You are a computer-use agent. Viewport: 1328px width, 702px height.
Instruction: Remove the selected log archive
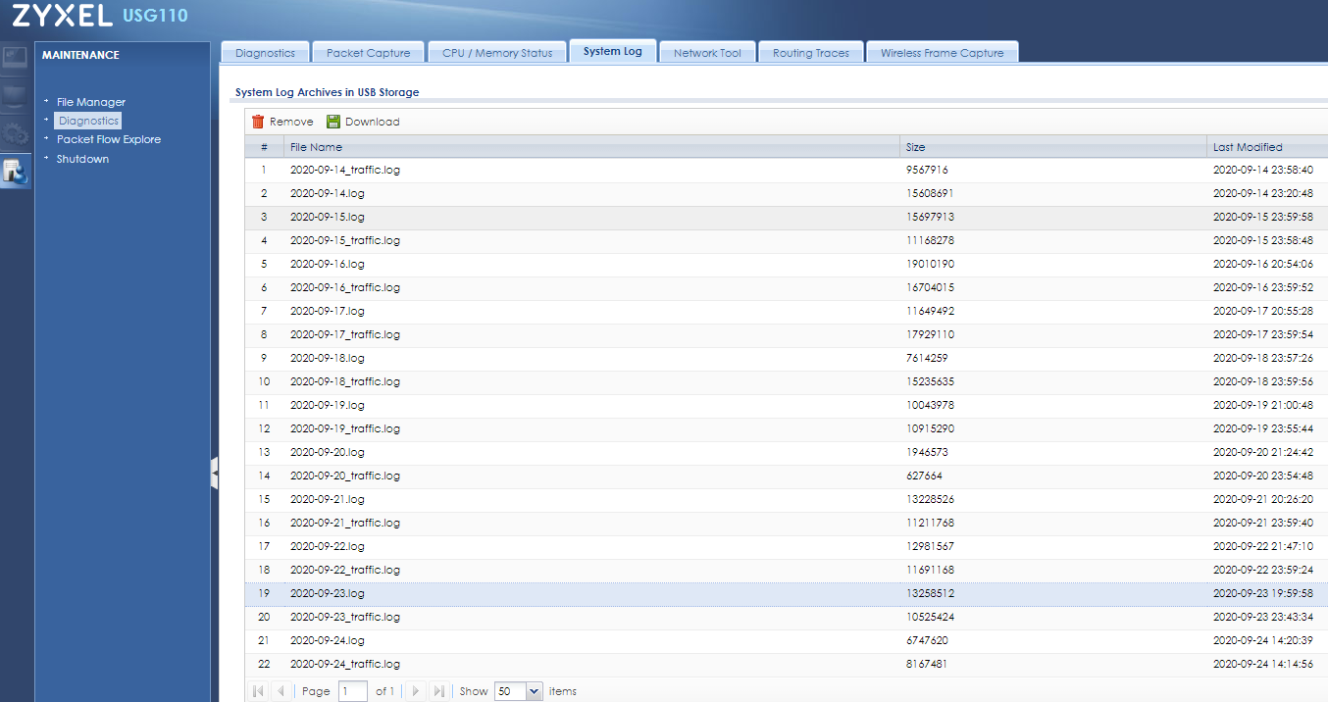(x=282, y=122)
